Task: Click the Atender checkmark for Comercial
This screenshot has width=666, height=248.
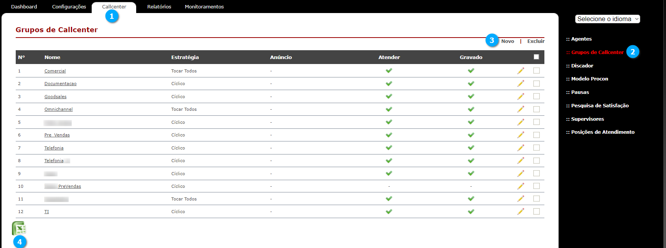Action: tap(389, 71)
